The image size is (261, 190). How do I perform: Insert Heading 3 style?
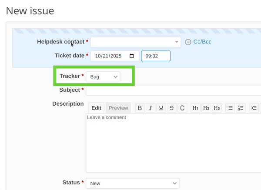[x=217, y=108]
